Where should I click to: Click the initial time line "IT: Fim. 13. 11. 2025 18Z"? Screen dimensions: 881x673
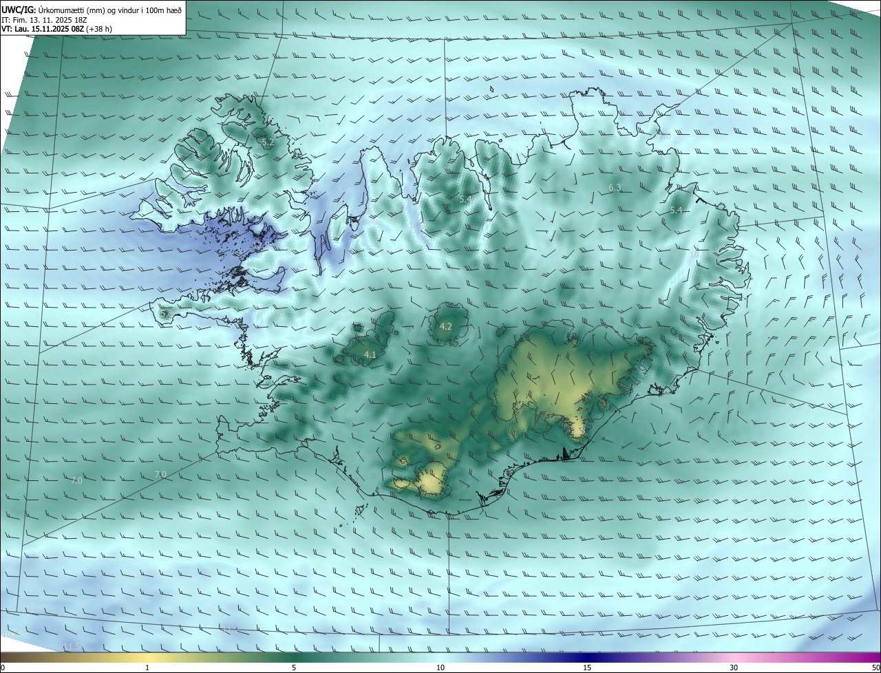coord(44,20)
